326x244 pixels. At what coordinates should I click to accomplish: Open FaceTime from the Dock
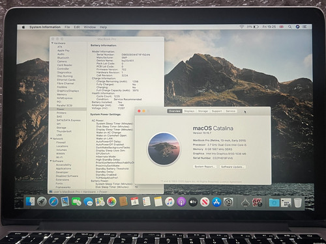pyautogui.click(x=76, y=202)
